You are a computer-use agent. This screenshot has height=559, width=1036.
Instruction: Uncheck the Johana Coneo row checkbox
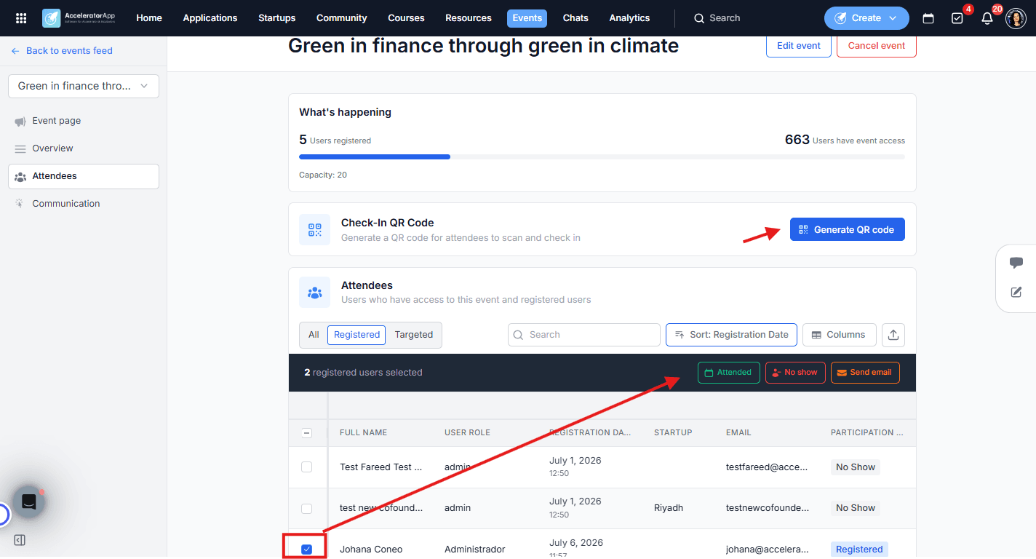click(x=307, y=550)
